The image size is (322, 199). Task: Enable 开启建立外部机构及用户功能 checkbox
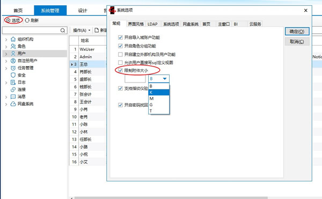(120, 54)
